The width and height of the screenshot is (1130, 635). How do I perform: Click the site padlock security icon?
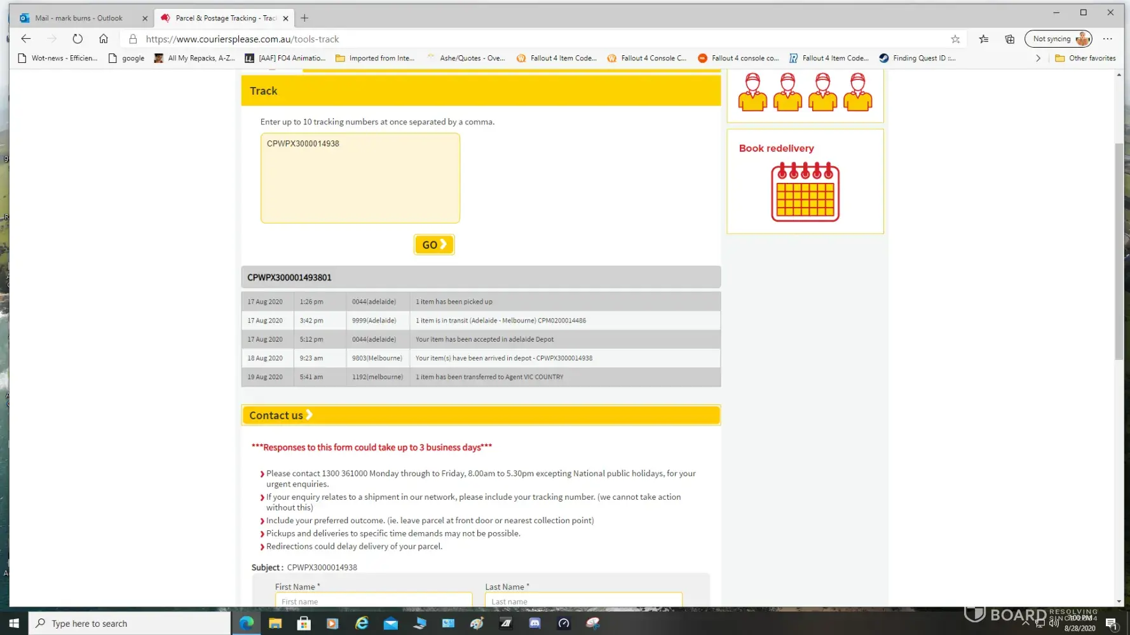tap(133, 39)
